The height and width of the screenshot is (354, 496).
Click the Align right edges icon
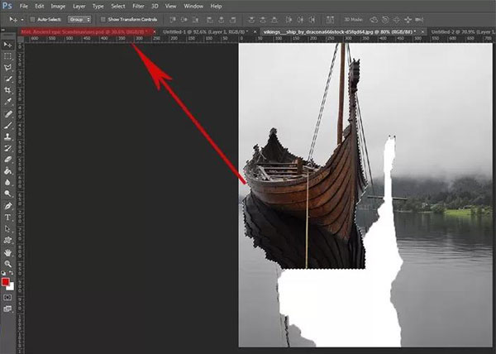(x=233, y=20)
